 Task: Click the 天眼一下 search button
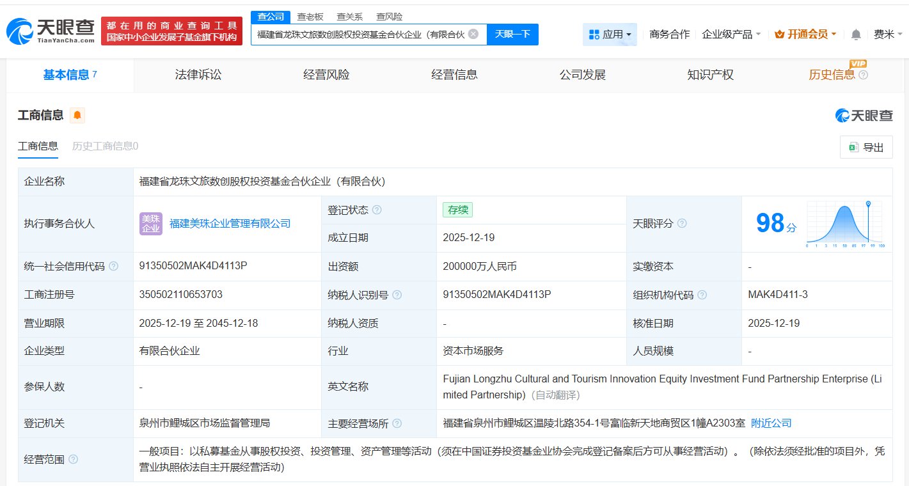pyautogui.click(x=513, y=34)
